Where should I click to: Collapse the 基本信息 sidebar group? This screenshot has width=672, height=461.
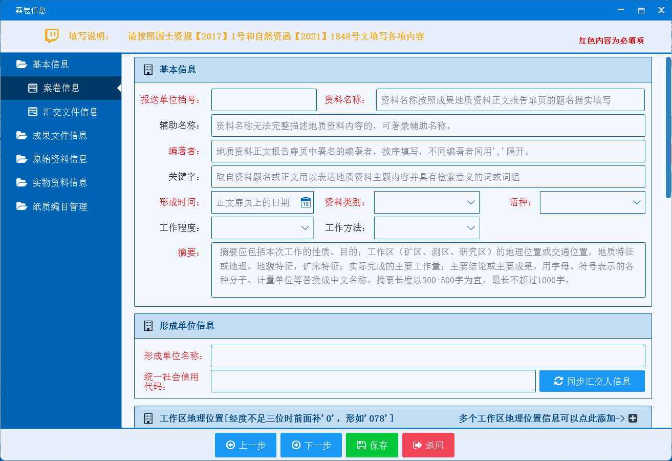pos(60,64)
